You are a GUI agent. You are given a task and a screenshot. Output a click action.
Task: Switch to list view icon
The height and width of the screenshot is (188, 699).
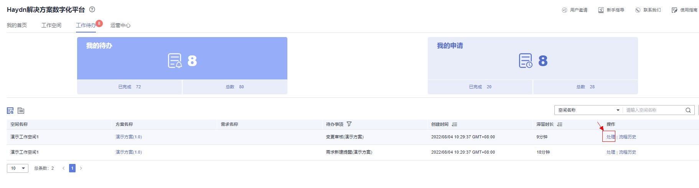click(21, 110)
